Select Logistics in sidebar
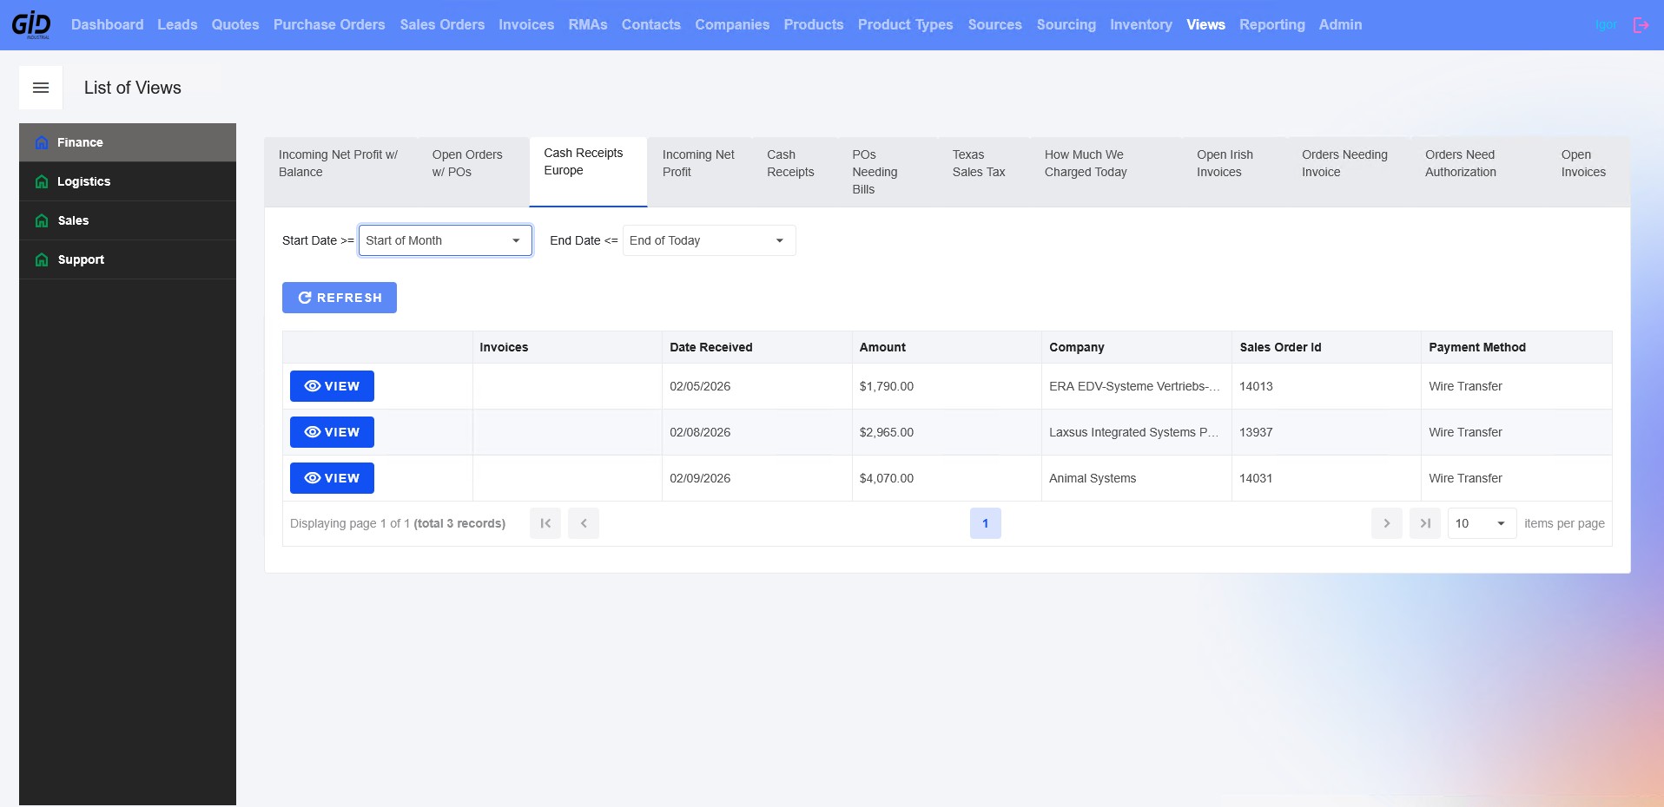Image resolution: width=1664 pixels, height=807 pixels. 128,181
